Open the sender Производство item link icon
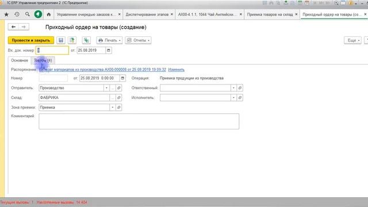The width and height of the screenshot is (368, 207). (119, 88)
